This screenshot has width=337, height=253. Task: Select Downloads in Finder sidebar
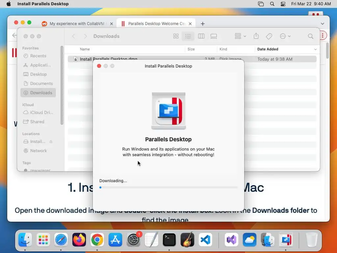[38, 93]
